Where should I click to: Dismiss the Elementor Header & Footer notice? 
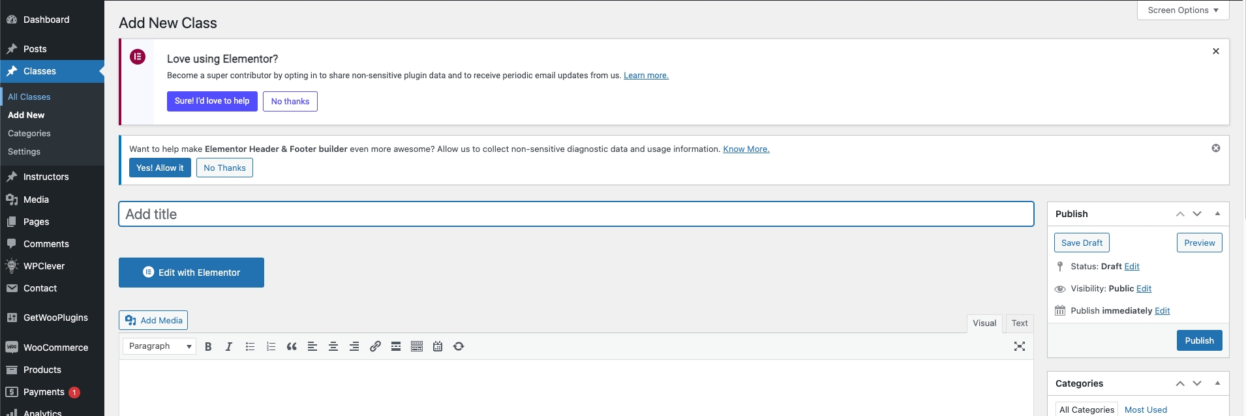click(x=1216, y=149)
